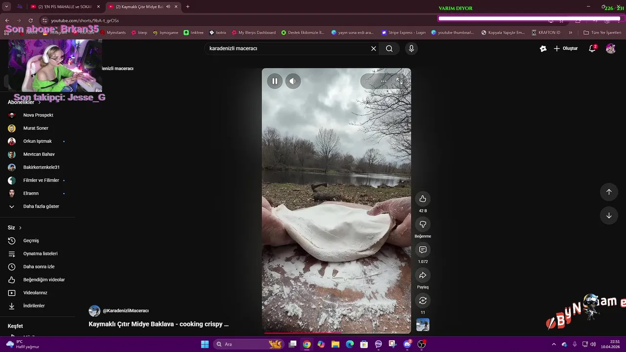626x352 pixels.
Task: Open the icon left of Oluştur
Action: pos(543,48)
